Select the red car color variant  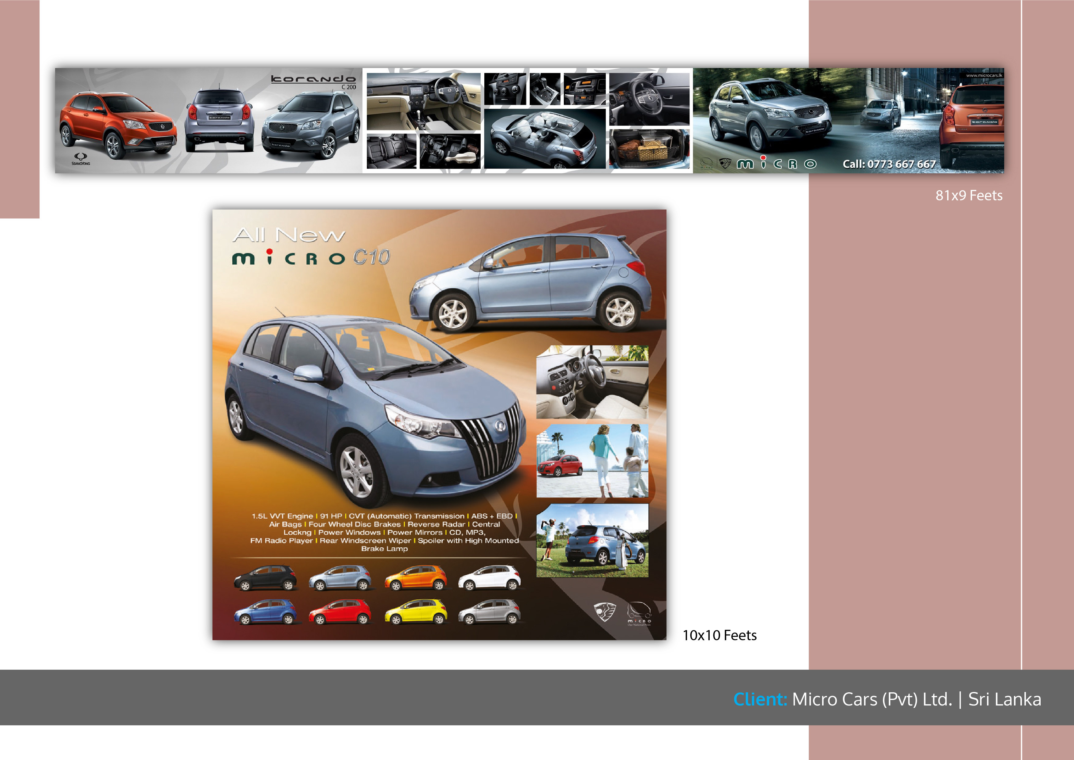pyautogui.click(x=340, y=612)
